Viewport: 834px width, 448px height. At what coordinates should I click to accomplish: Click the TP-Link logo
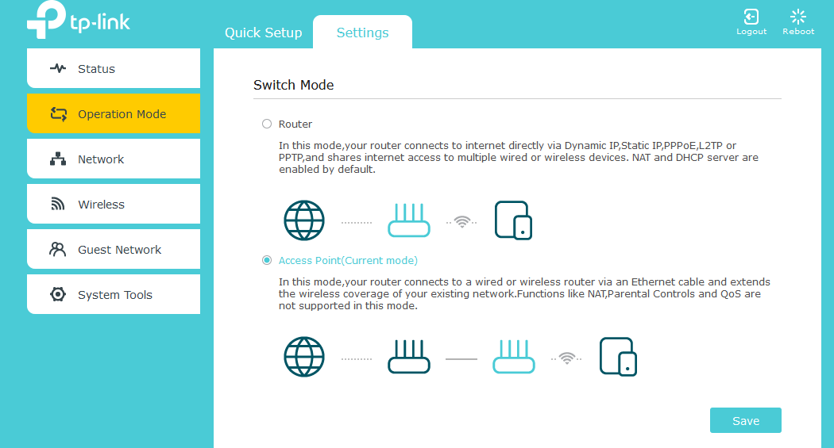coord(78,21)
